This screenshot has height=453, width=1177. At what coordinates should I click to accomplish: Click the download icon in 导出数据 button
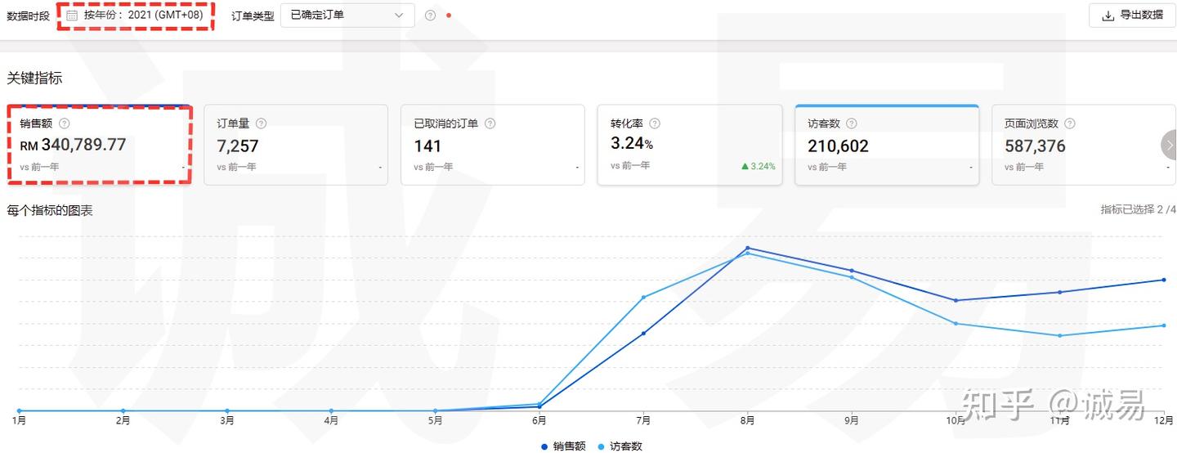(1108, 16)
